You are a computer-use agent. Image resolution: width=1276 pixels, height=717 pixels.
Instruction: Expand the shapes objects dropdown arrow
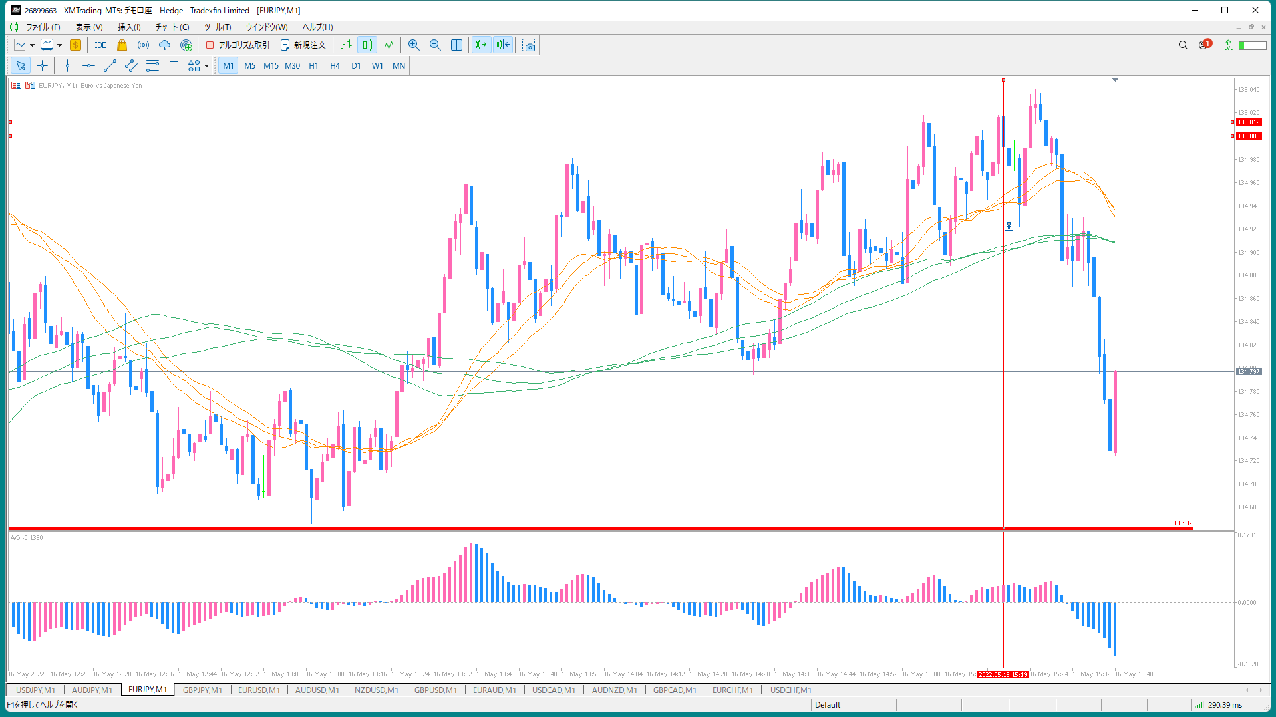pyautogui.click(x=206, y=65)
